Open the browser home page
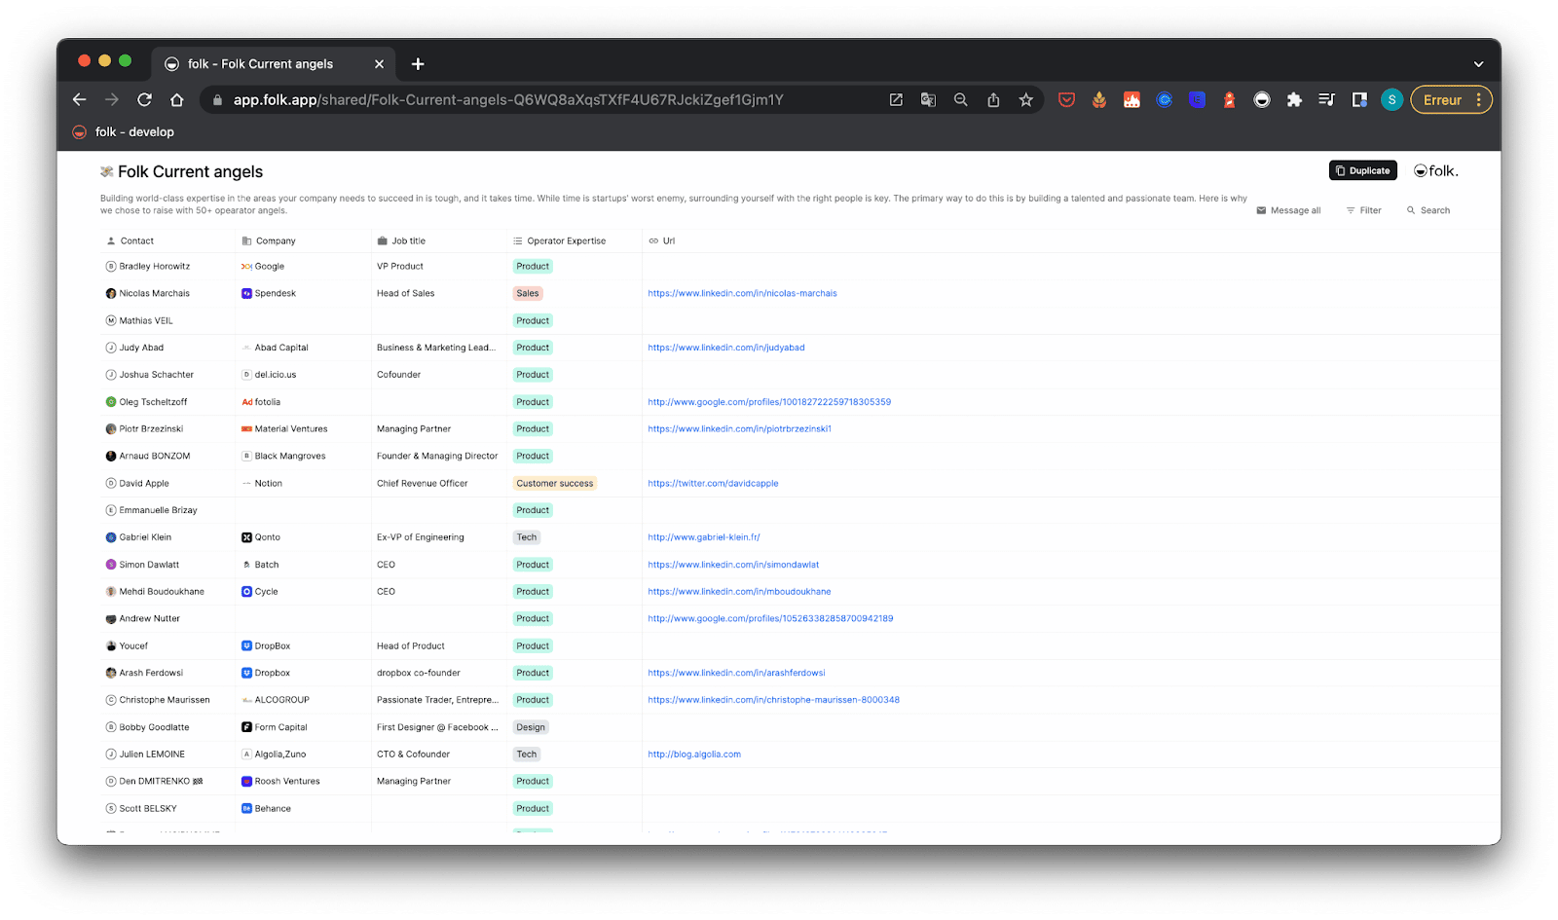 (x=176, y=99)
